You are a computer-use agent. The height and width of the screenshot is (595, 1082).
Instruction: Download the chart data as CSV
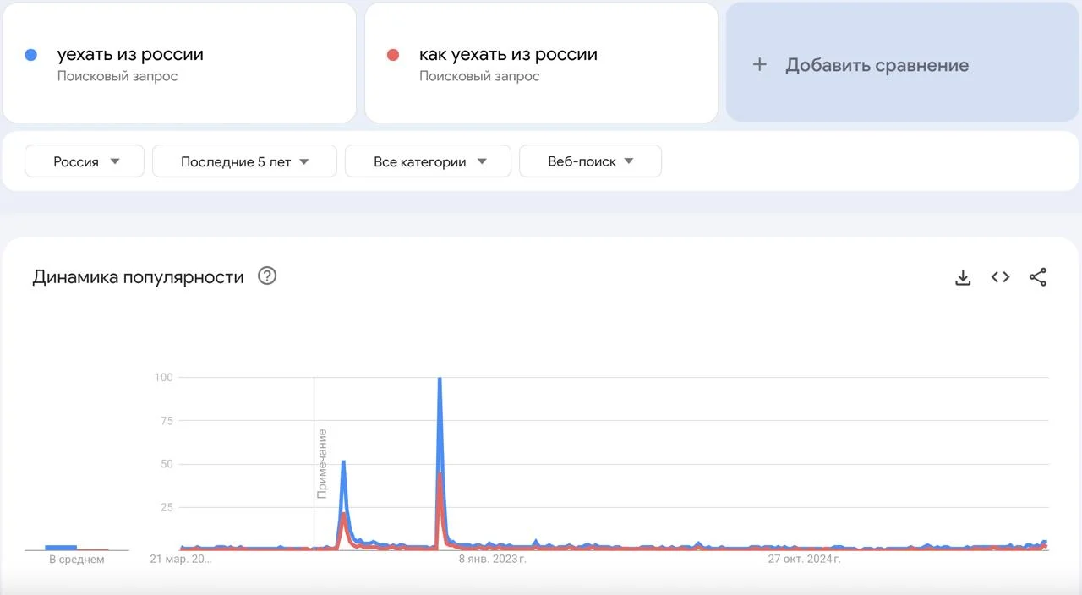[x=963, y=277]
